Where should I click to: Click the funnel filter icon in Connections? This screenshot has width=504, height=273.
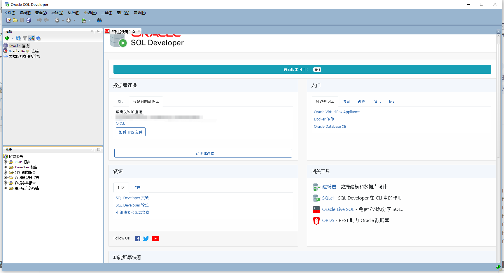[25, 38]
